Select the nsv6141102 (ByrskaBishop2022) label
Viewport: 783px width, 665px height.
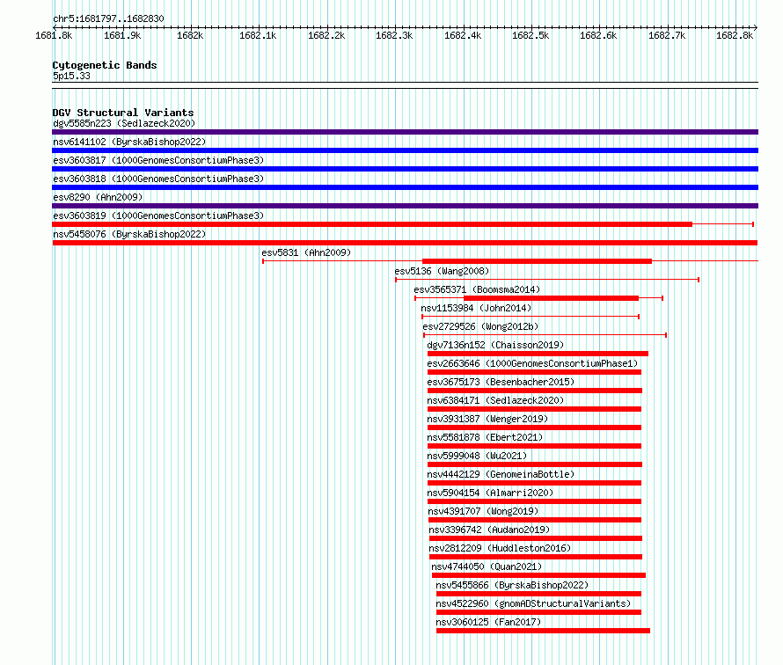tap(129, 142)
